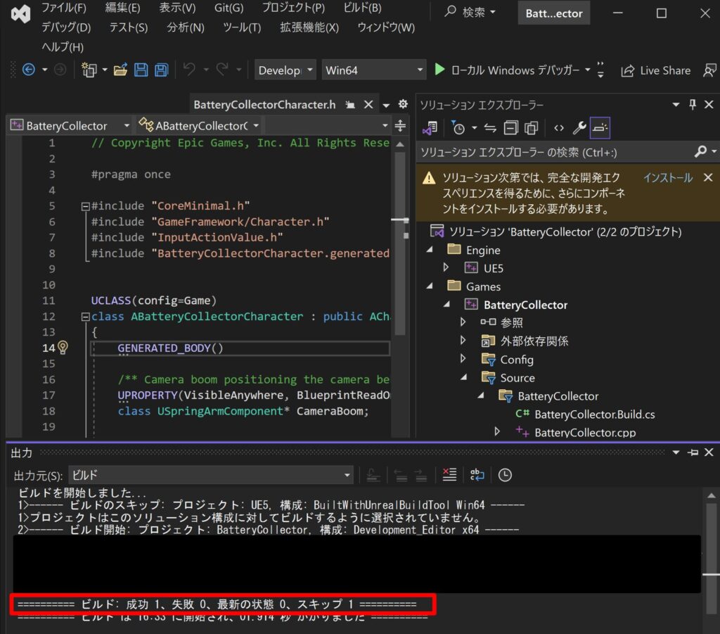Toggle word wrap in Output panel

point(477,474)
